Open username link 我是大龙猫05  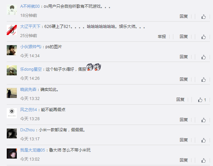[x=32, y=150]
